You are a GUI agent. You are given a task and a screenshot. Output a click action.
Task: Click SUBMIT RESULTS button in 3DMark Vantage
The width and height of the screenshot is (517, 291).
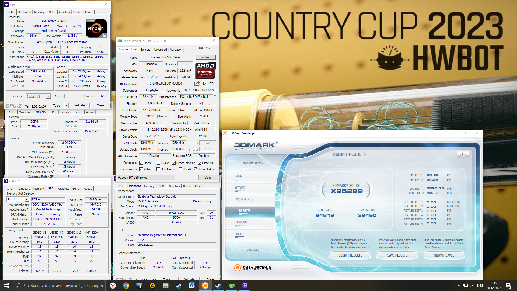[350, 255]
